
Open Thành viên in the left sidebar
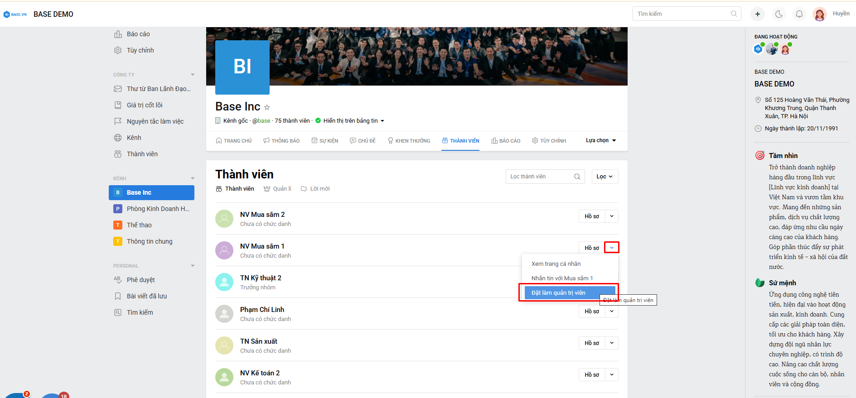(x=142, y=154)
